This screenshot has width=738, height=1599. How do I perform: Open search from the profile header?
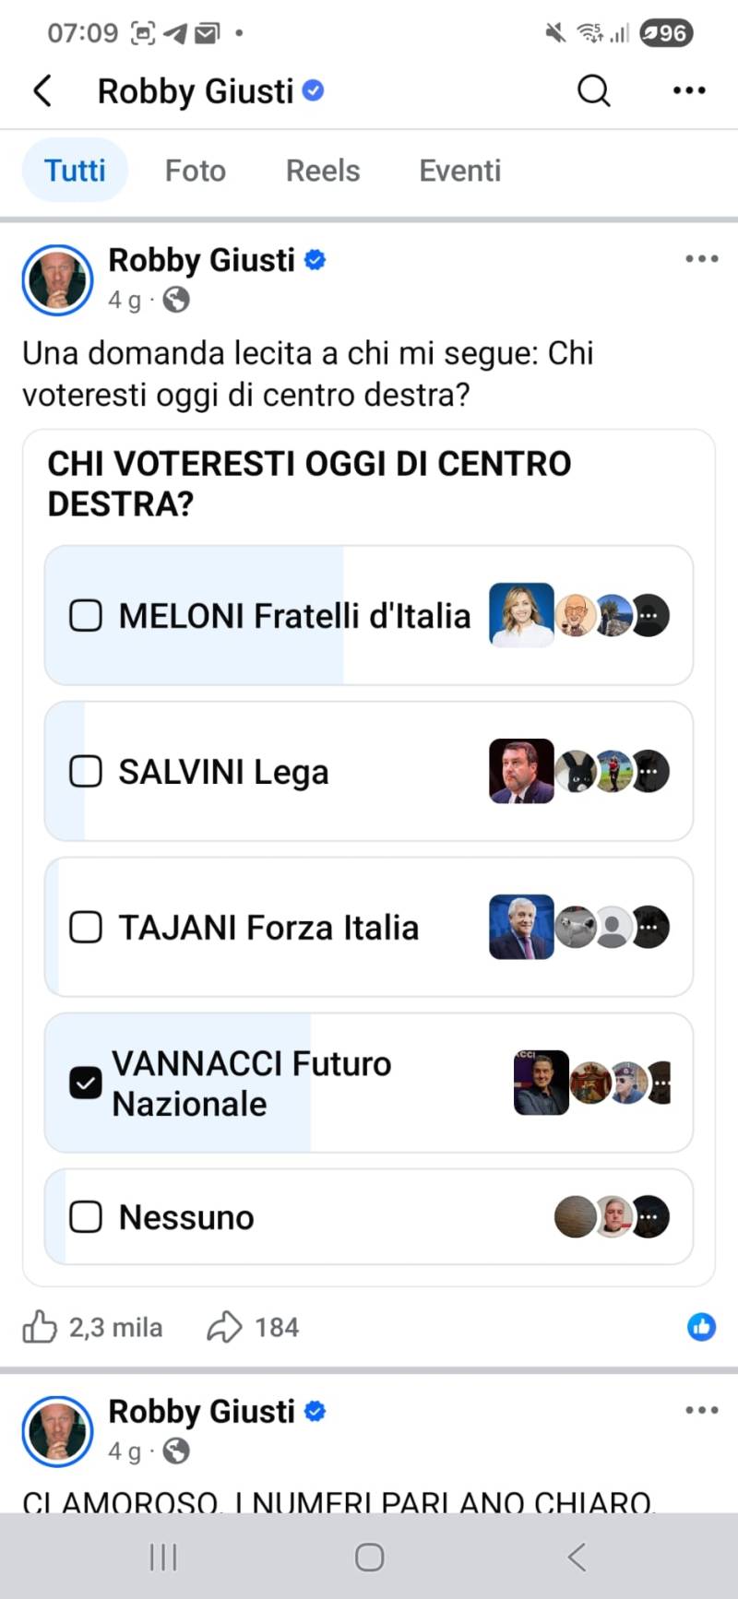pyautogui.click(x=593, y=90)
